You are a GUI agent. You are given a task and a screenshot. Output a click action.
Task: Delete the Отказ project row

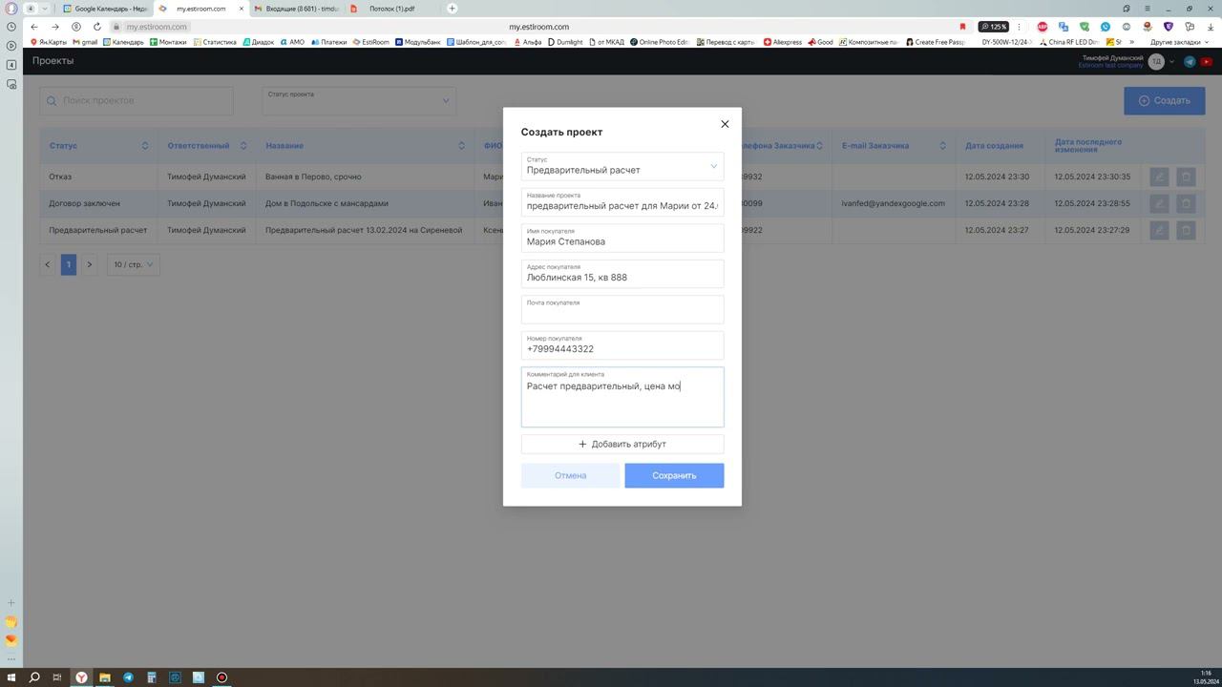tap(1186, 177)
